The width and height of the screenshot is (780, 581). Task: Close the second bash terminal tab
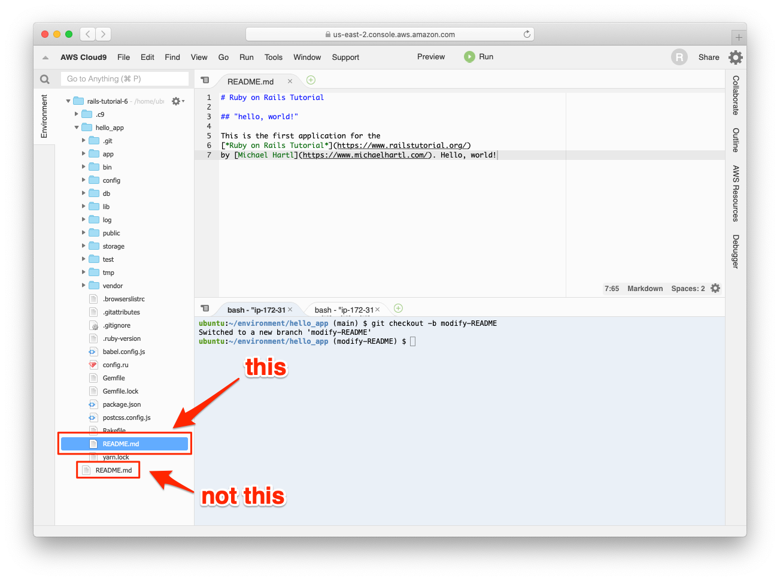(x=378, y=310)
